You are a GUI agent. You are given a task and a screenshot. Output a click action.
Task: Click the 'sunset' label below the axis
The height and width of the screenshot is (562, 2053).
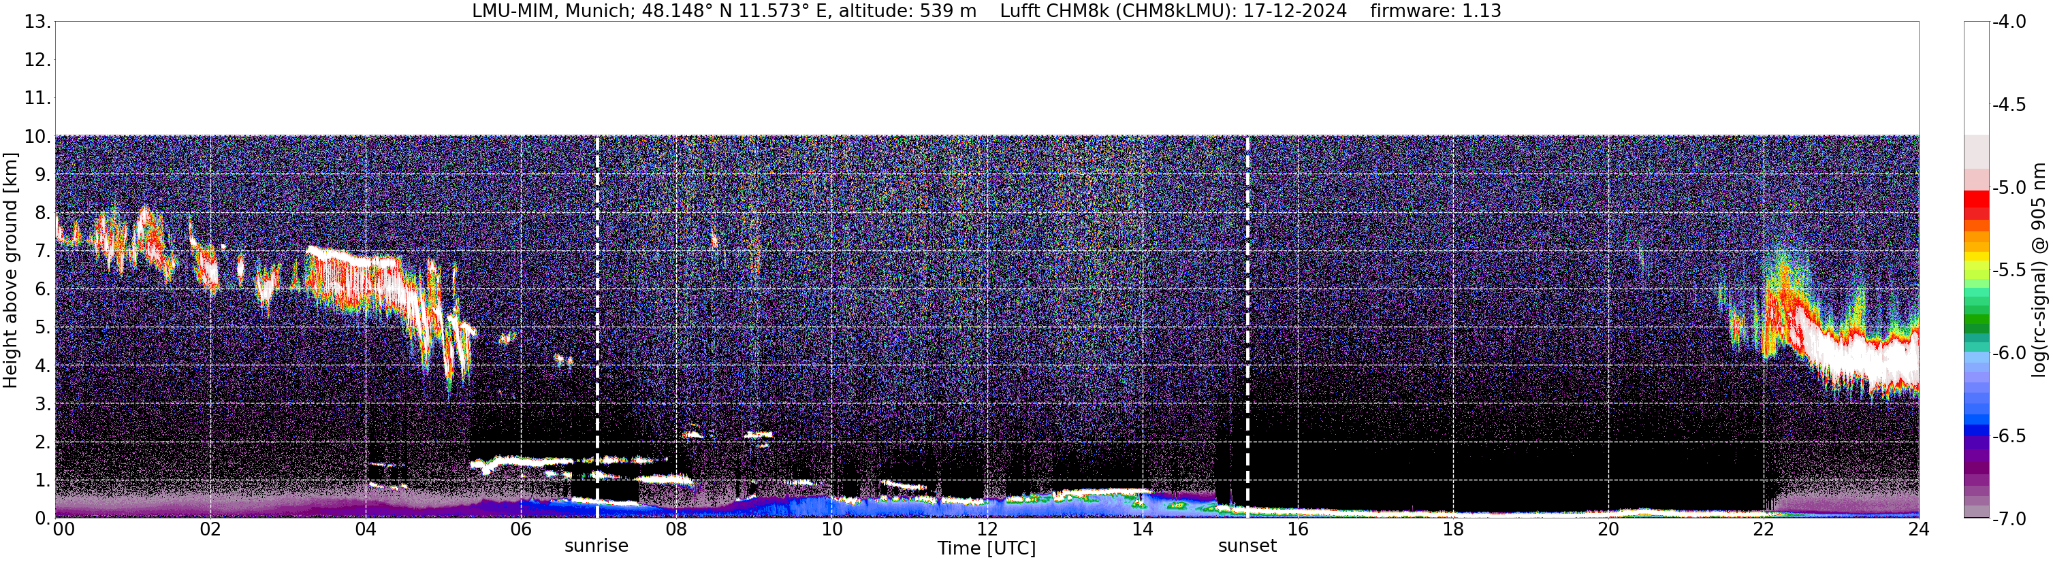(x=1247, y=546)
